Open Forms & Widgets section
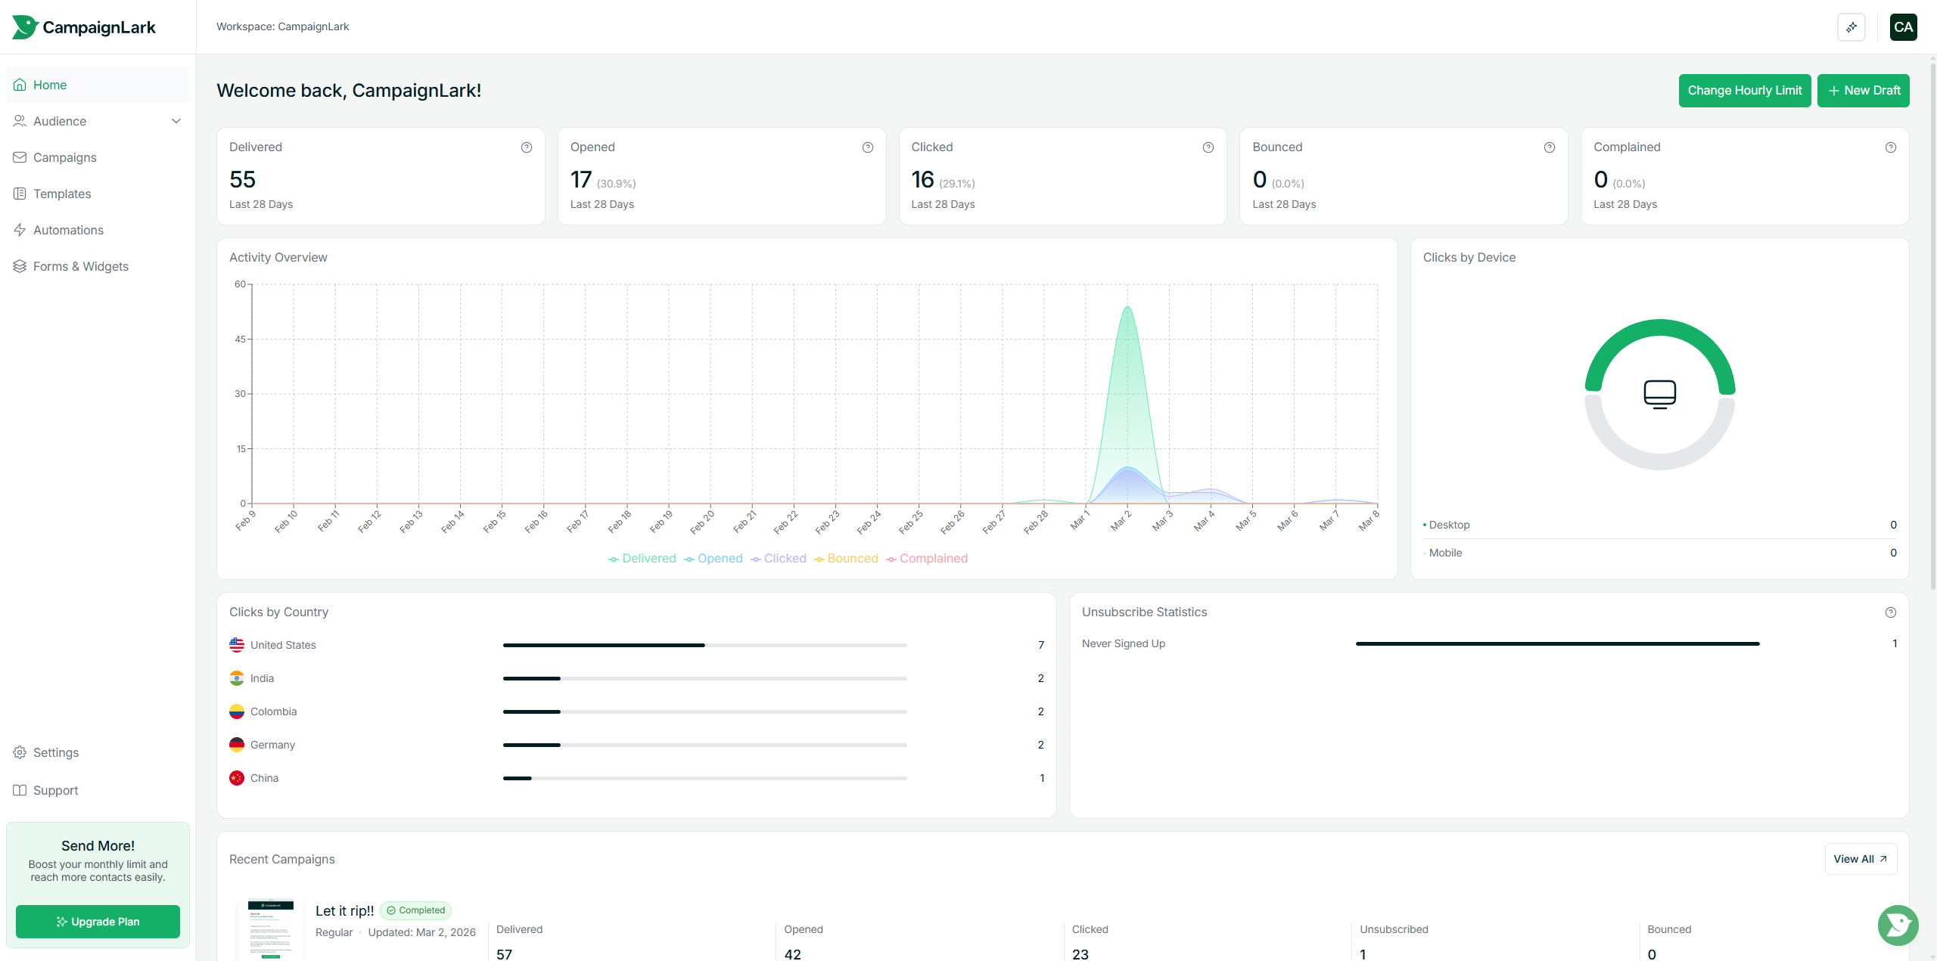 coord(80,266)
